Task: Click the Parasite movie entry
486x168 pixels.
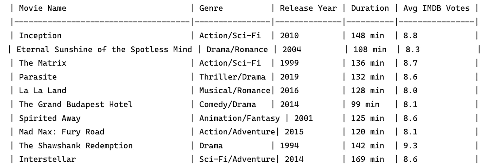Action: pos(38,77)
